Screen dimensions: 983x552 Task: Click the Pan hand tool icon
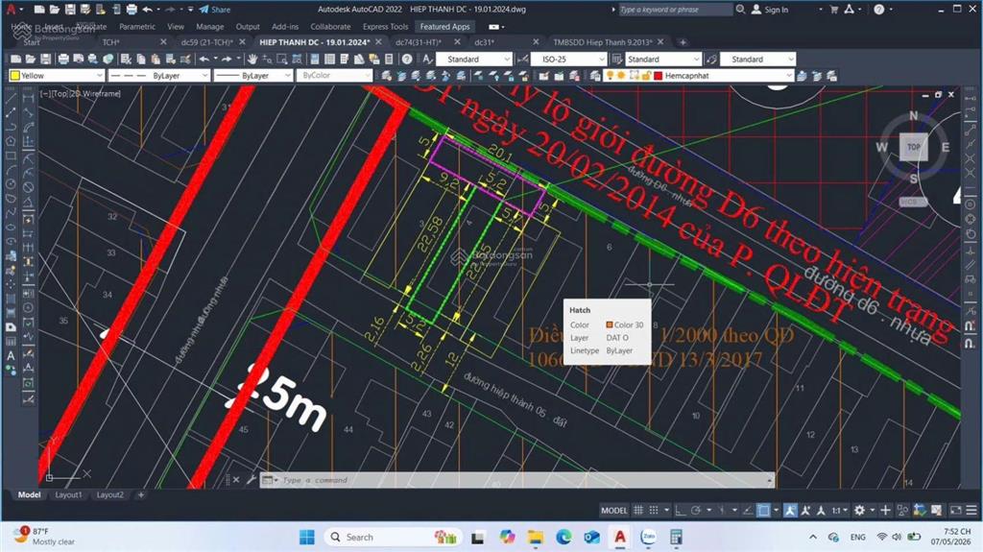(252, 59)
